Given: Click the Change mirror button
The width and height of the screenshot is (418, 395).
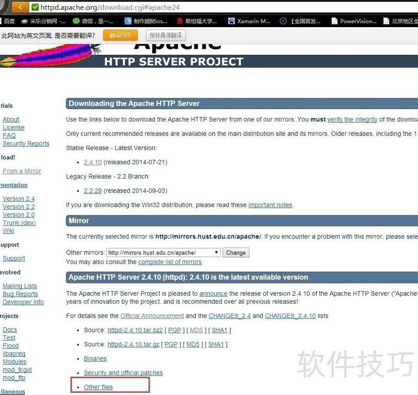Looking at the screenshot, I should (236, 253).
